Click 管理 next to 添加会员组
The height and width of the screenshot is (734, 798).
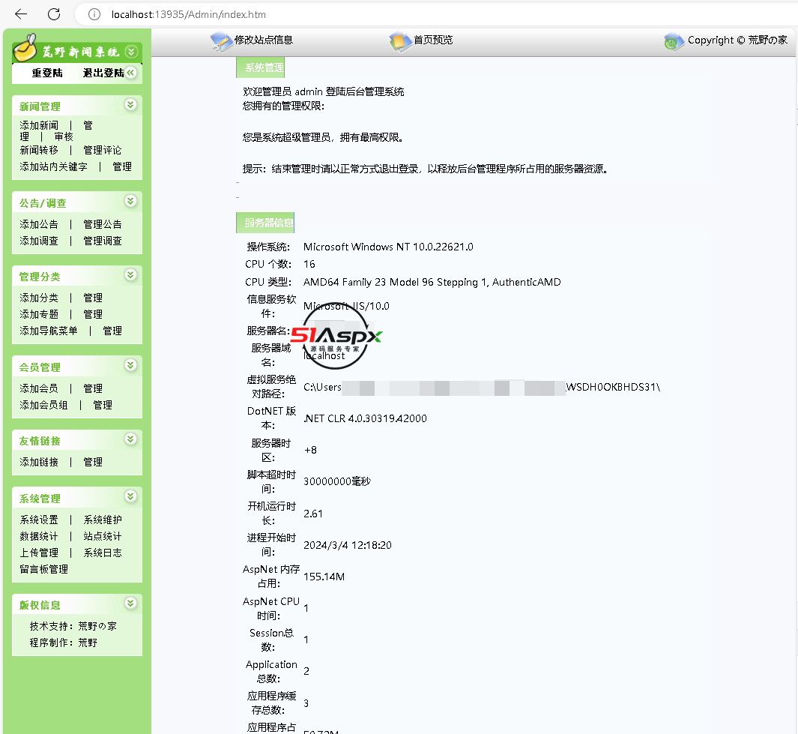pos(103,405)
